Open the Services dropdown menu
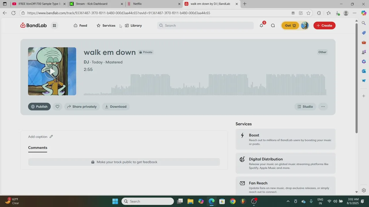 106,25
